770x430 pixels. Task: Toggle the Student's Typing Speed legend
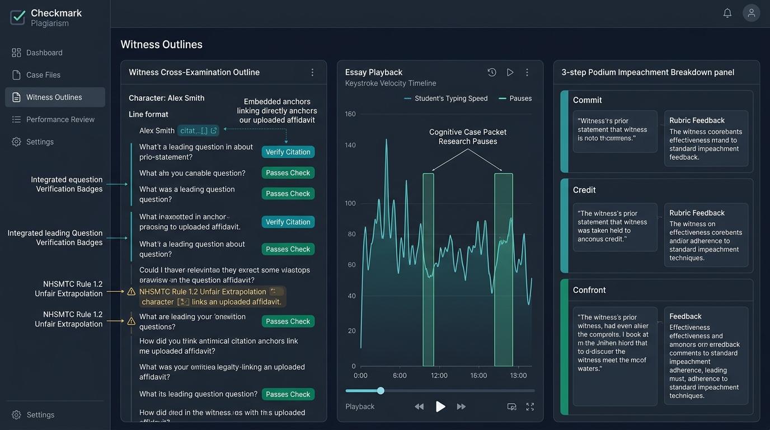[x=446, y=99]
